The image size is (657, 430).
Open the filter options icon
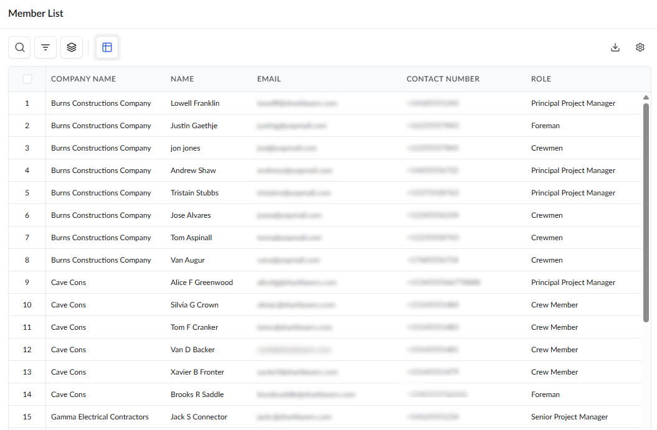coord(45,47)
